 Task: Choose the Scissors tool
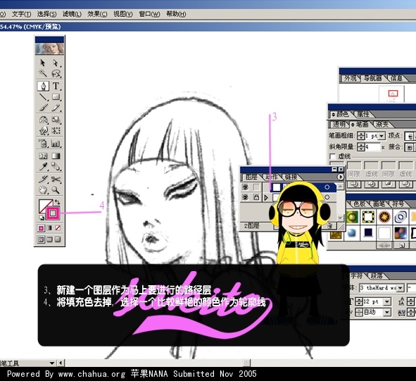[x=56, y=179]
